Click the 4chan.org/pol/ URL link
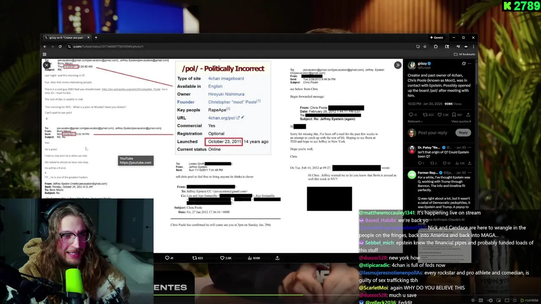Screen dimensions: 541x304 [x=224, y=118]
